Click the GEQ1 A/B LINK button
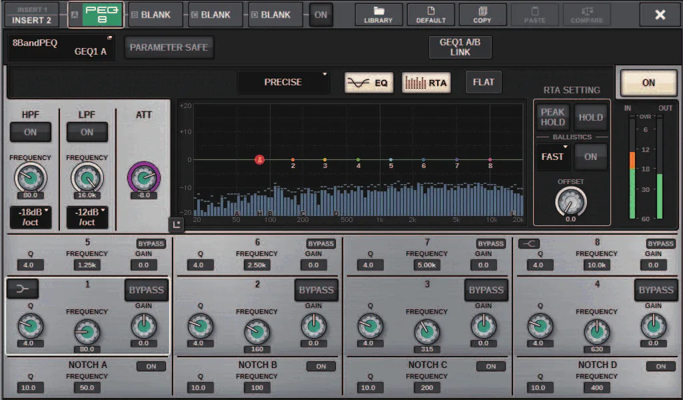The width and height of the screenshot is (683, 400). click(460, 47)
